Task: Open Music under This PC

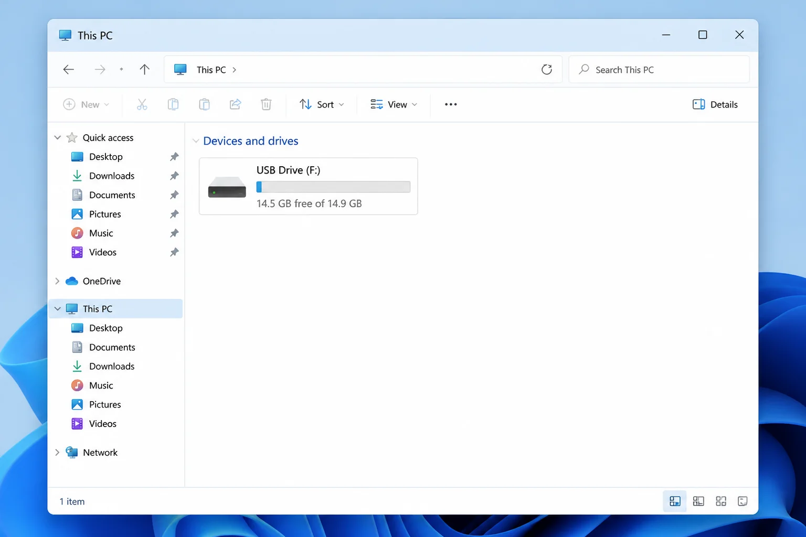Action: pos(101,385)
